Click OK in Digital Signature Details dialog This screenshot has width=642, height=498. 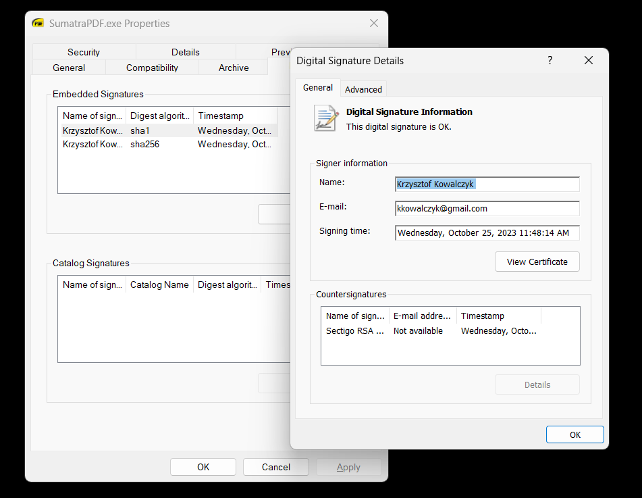[575, 435]
